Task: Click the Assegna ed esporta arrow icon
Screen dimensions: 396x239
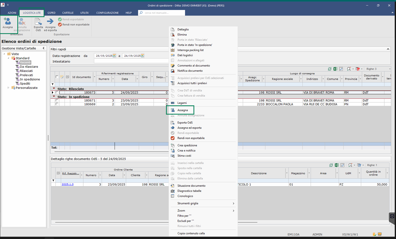Action: pyautogui.click(x=50, y=21)
